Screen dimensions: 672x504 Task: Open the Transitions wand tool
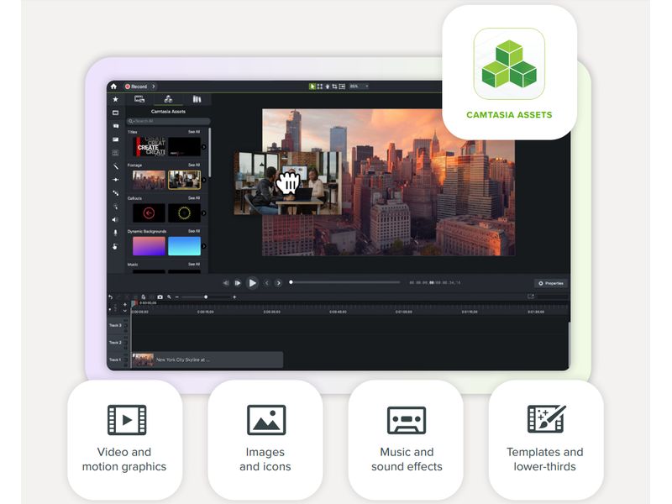(115, 165)
